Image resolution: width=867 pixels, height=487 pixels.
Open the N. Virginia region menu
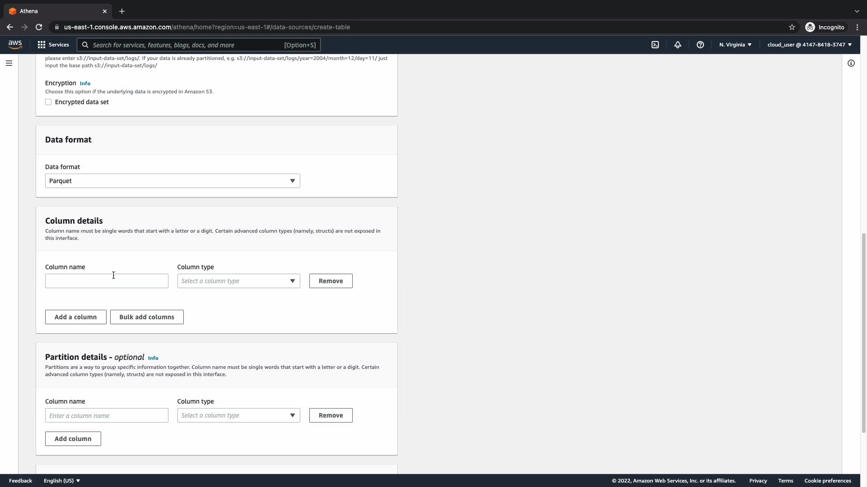coord(735,45)
